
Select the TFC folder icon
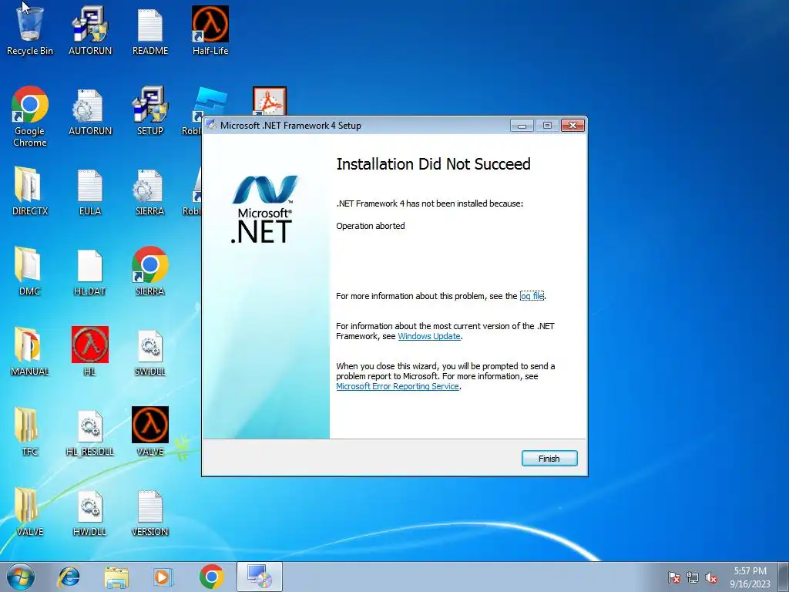click(30, 432)
